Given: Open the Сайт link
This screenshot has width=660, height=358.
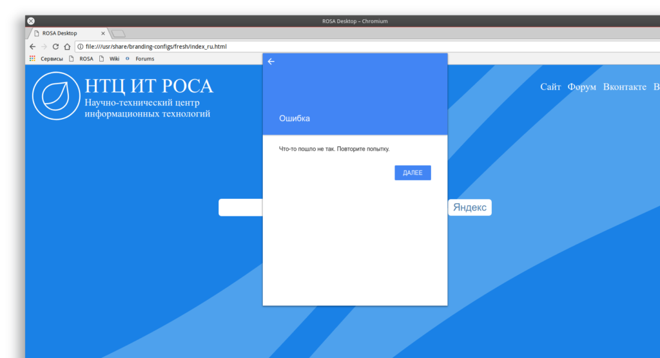Looking at the screenshot, I should coord(550,87).
